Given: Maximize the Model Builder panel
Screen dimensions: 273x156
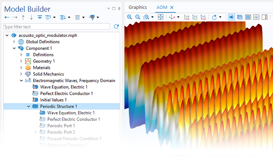Looking at the screenshot, I should 114,9.
